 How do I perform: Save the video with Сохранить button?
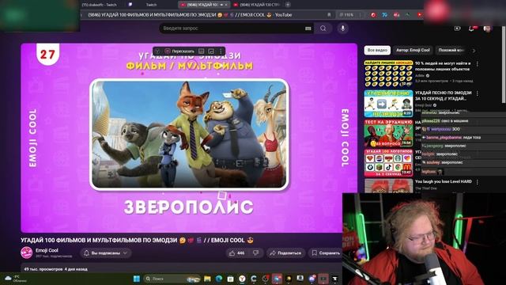coord(326,253)
